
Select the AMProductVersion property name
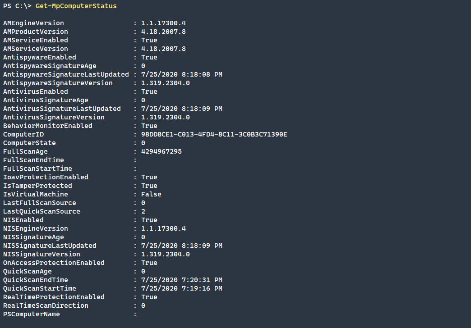click(x=36, y=32)
